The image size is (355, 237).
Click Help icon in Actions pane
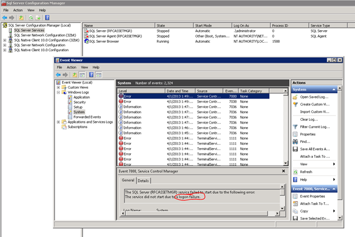coord(295,179)
